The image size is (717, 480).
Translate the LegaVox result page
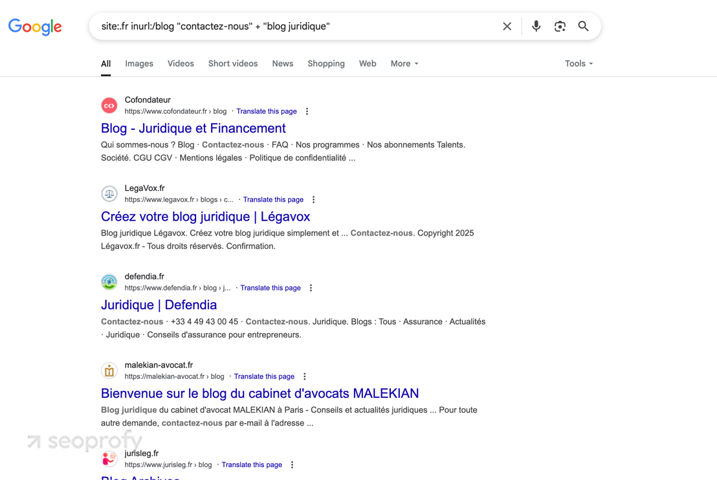click(274, 200)
